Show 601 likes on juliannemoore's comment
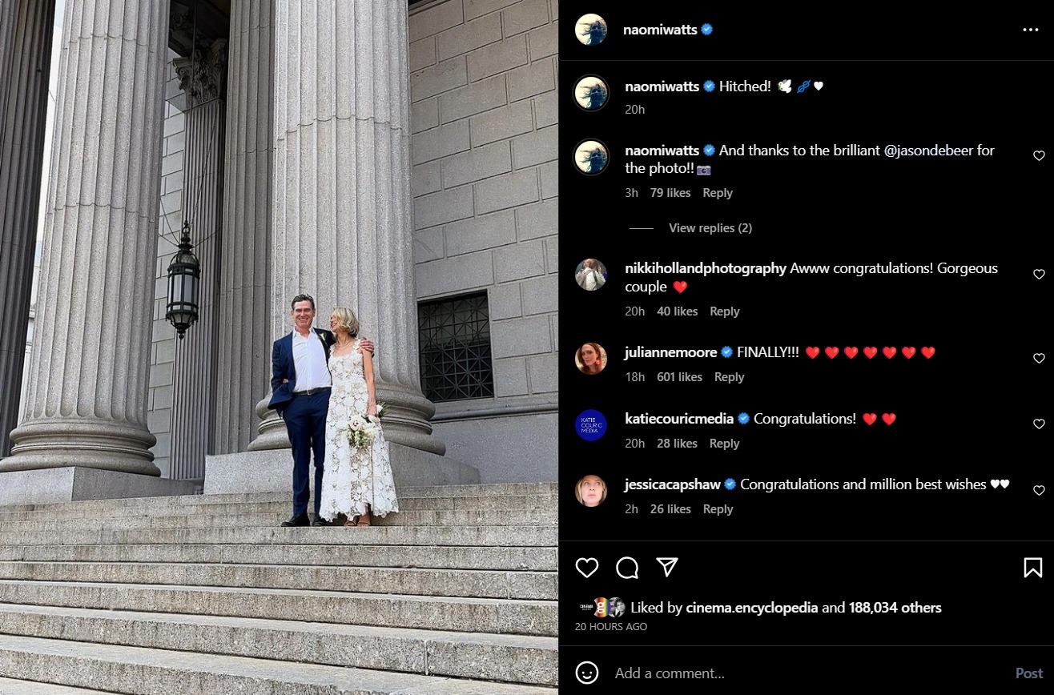Image resolution: width=1054 pixels, height=695 pixels. tap(679, 377)
